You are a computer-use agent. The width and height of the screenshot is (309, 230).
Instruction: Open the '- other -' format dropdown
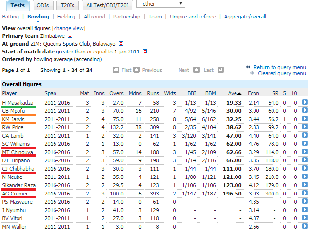tap(161, 4)
